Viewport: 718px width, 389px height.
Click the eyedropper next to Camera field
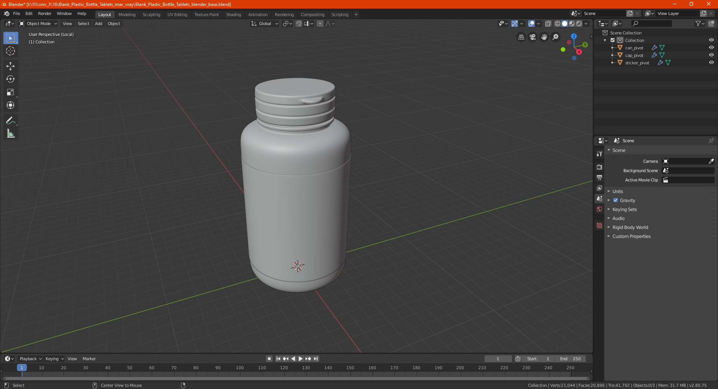(711, 161)
